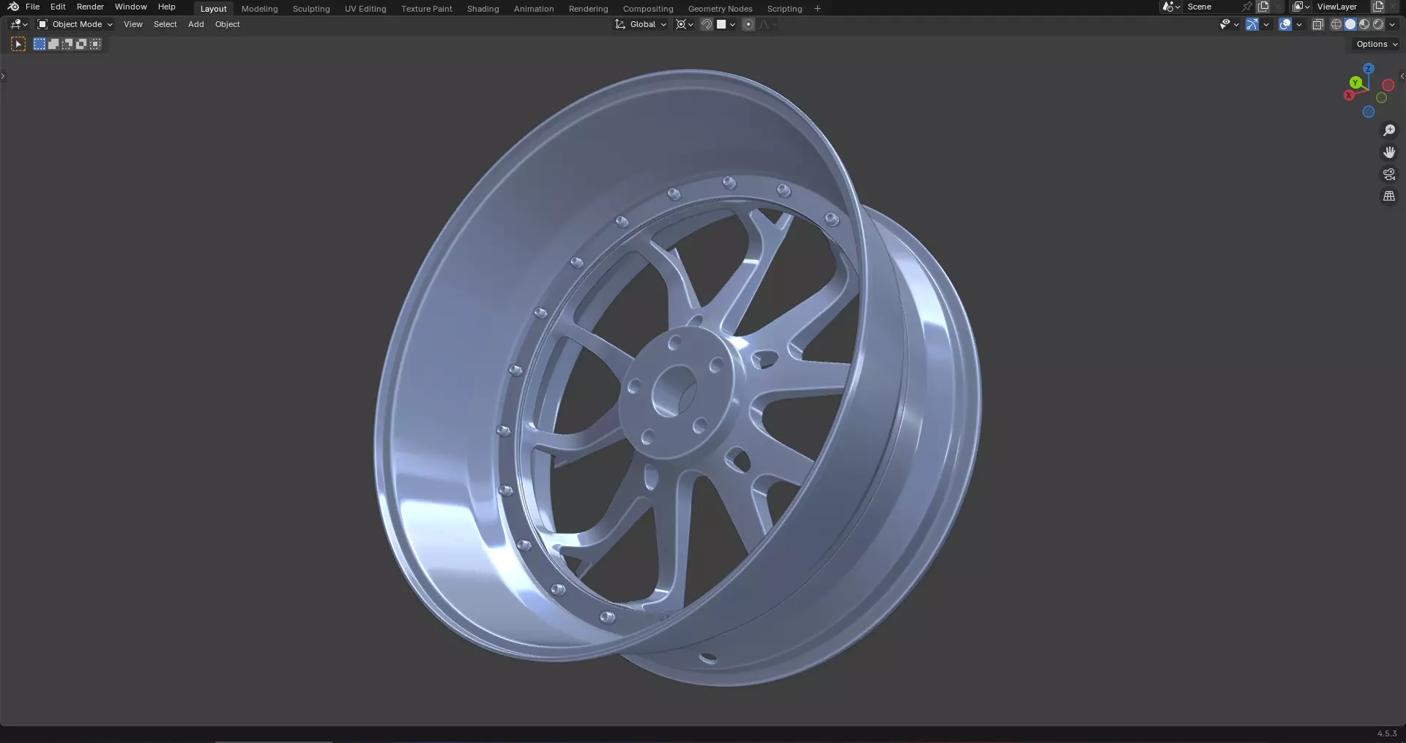Select the Select Box tool icon
The image size is (1406, 743).
18,44
